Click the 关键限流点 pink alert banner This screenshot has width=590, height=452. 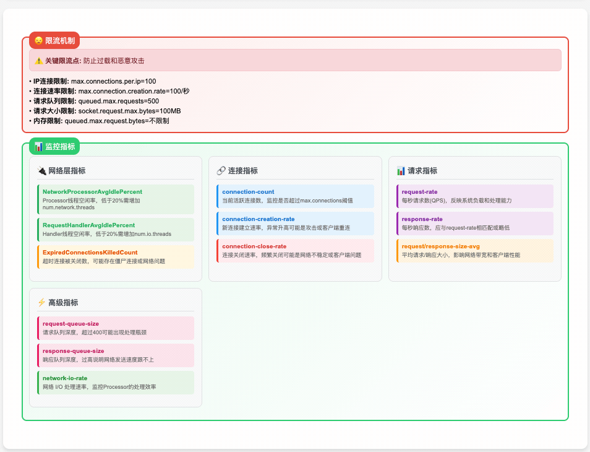pos(295,61)
